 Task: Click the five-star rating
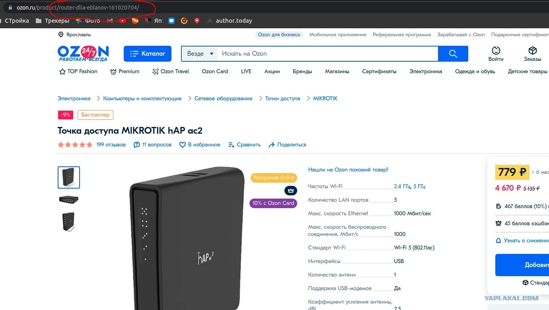tap(75, 145)
